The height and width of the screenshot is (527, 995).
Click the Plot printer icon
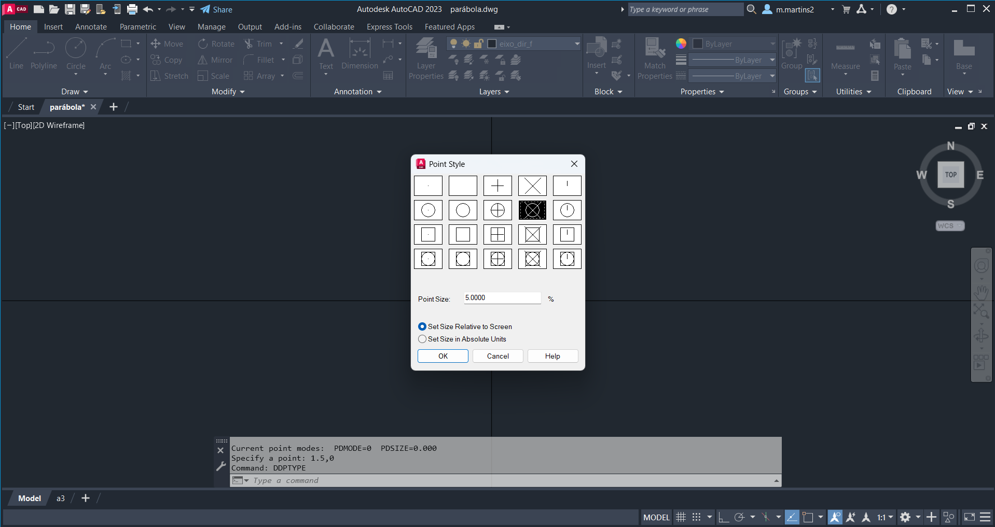tap(132, 9)
